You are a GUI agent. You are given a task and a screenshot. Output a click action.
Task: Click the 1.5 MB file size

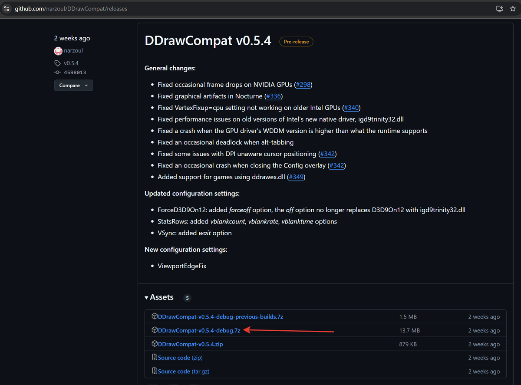[408, 317]
